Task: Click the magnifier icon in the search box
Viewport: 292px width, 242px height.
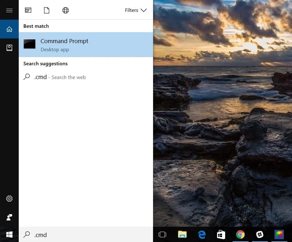Action: tap(27, 235)
